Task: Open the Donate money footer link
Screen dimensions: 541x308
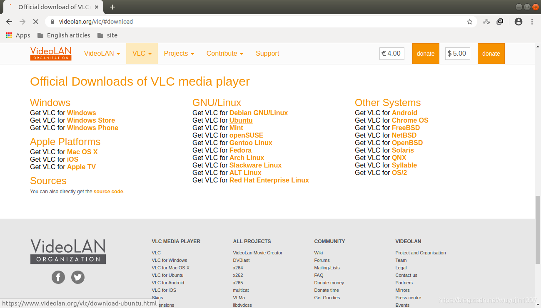Action: (x=329, y=283)
